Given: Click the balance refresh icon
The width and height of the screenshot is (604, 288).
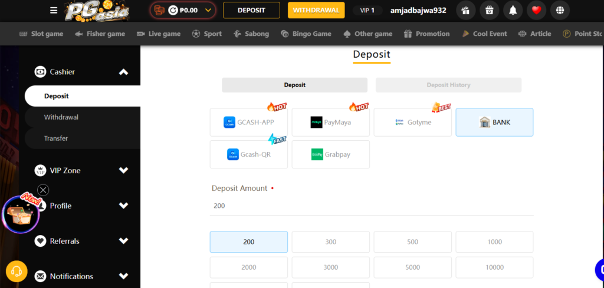Looking at the screenshot, I should tap(173, 11).
